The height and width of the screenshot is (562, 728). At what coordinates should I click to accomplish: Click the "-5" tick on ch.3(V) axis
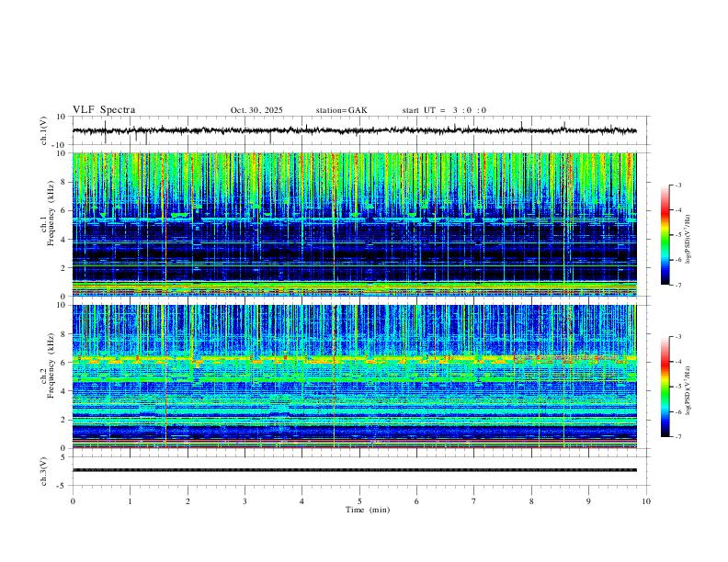click(63, 486)
